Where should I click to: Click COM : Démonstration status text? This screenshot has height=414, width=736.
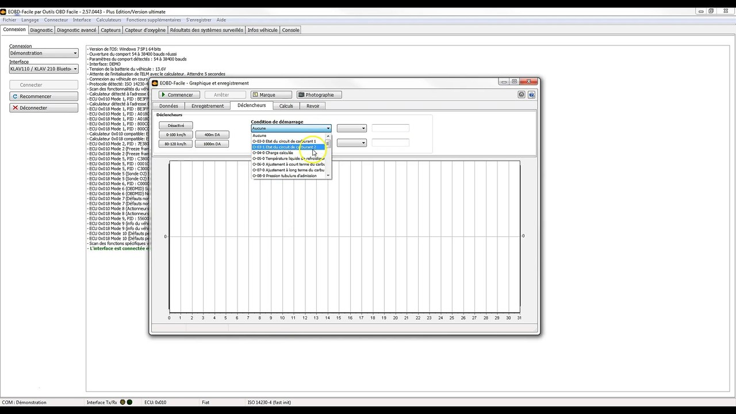coord(24,402)
